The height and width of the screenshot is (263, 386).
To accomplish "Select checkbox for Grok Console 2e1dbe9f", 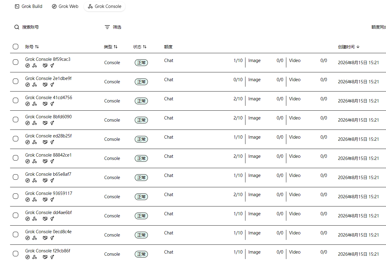I will tap(16, 81).
